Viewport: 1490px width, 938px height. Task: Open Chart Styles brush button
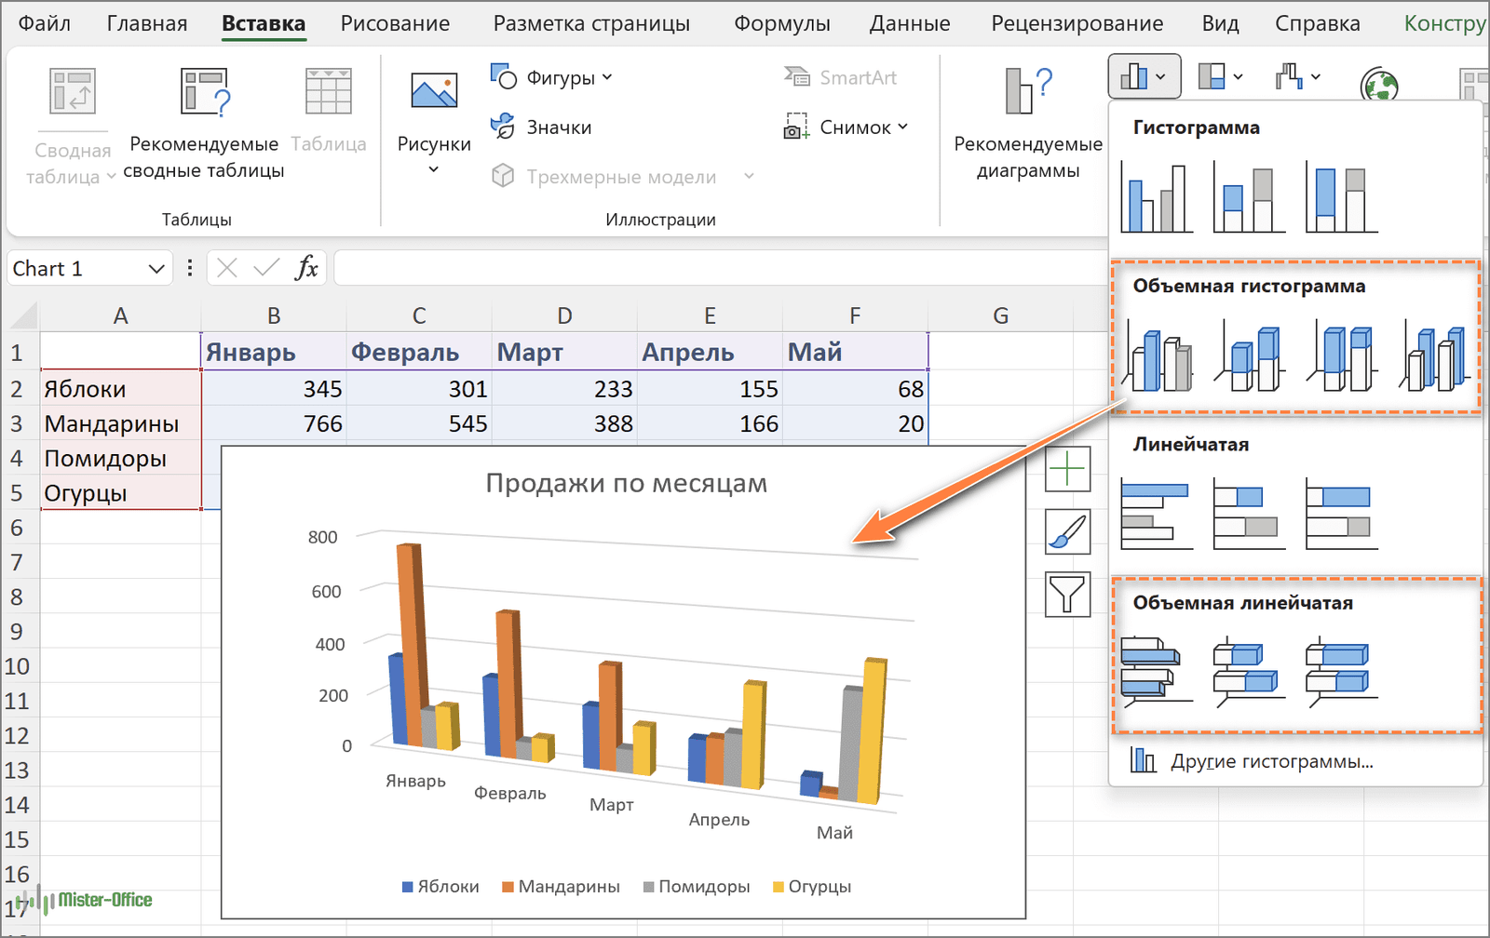coord(1067,532)
